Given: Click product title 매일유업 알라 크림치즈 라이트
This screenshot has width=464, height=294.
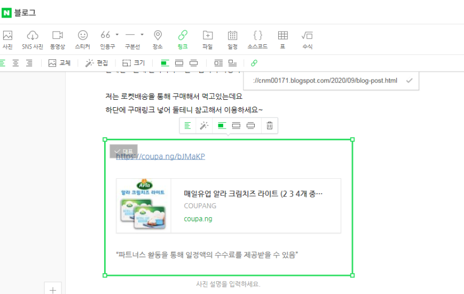Looking at the screenshot, I should click(253, 194).
